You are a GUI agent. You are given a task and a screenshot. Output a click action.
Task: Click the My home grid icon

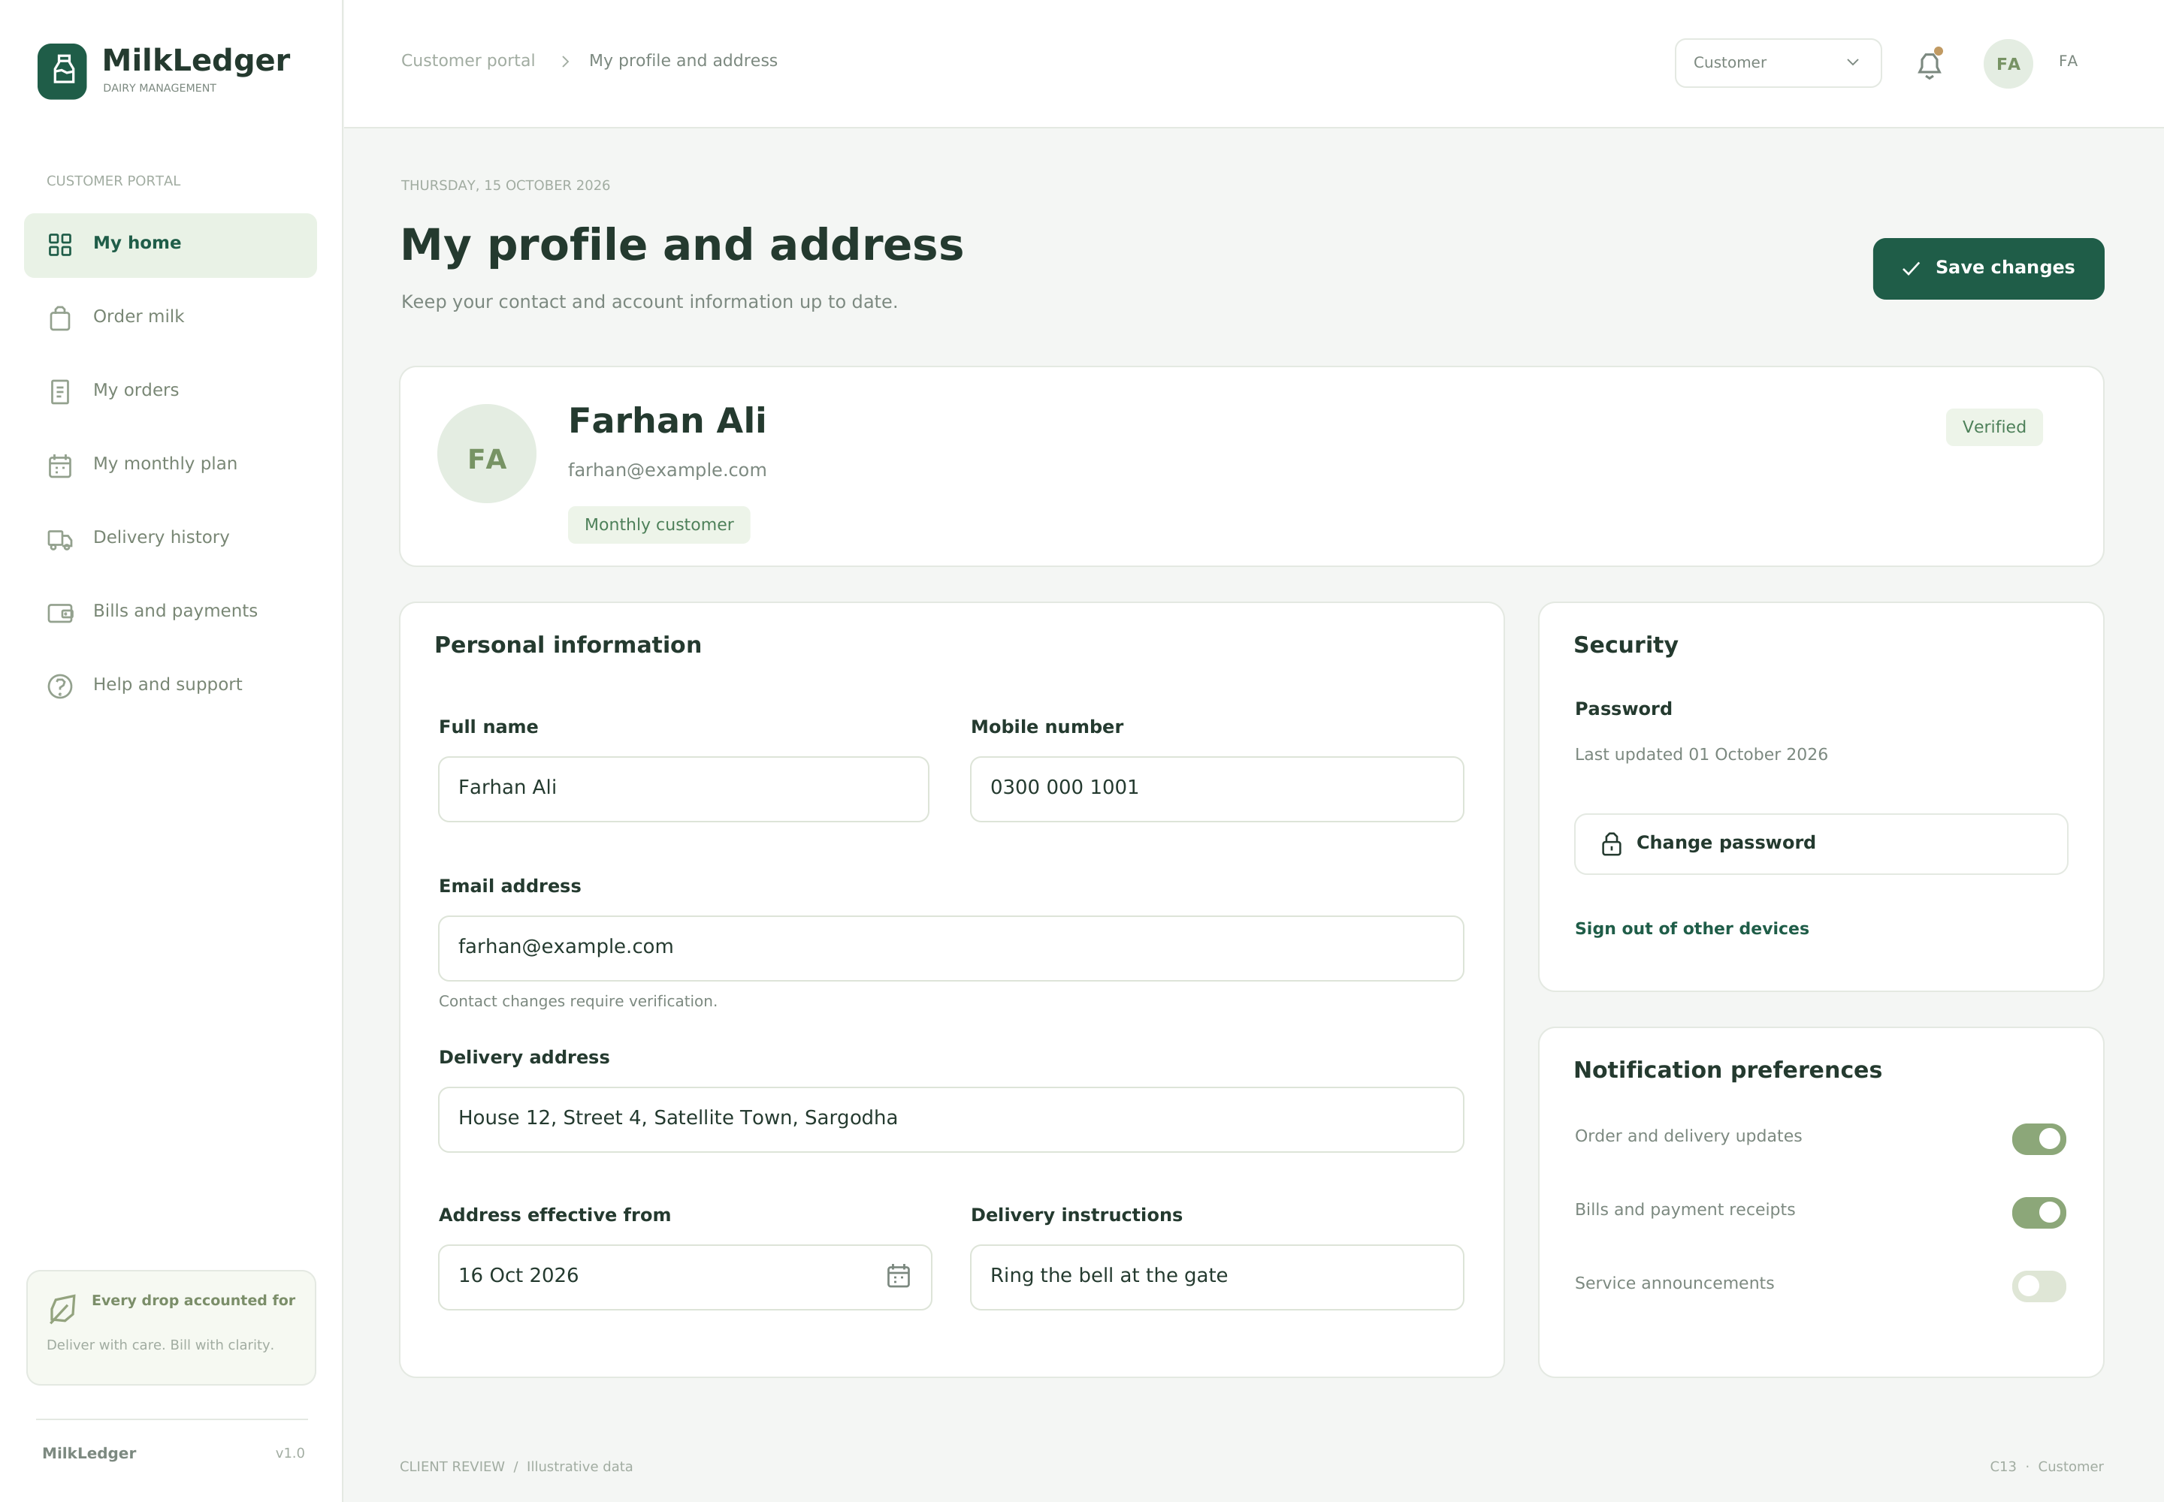pyautogui.click(x=60, y=245)
